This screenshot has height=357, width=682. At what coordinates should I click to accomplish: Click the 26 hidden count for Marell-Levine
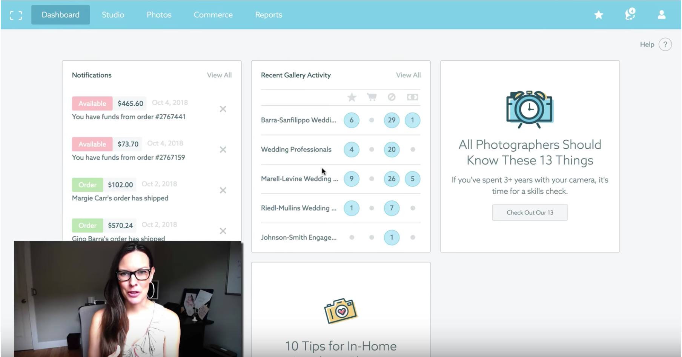pos(392,179)
